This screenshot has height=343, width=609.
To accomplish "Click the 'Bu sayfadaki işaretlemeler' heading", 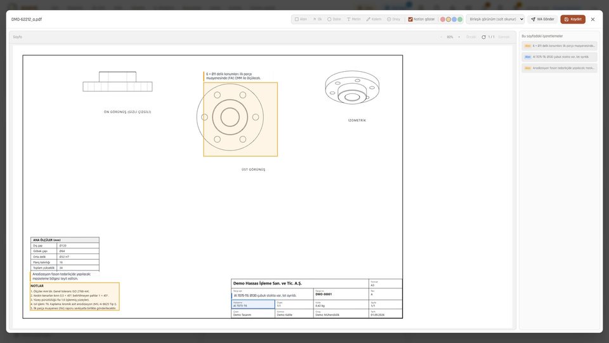I will 542,36.
